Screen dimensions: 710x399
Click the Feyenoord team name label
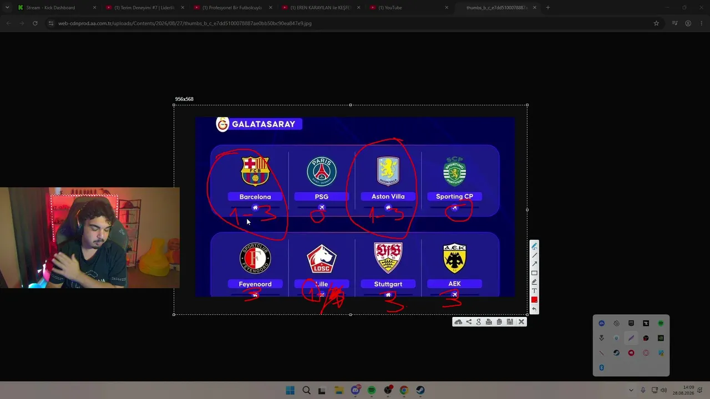click(x=255, y=284)
